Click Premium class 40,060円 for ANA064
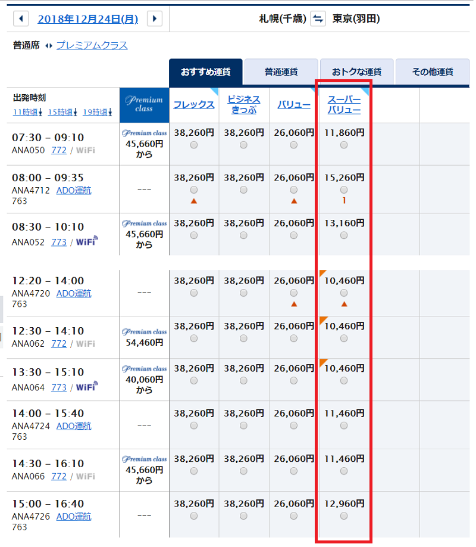Screen dimensions: 476x547 point(144,380)
